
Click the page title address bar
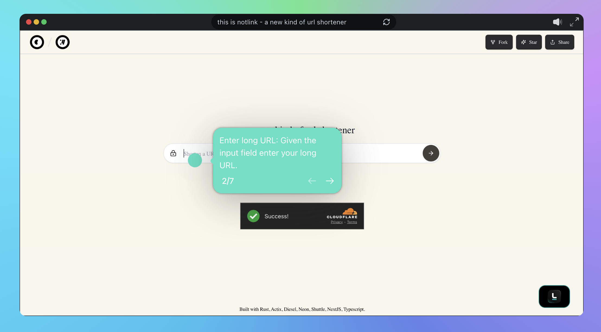pyautogui.click(x=282, y=22)
